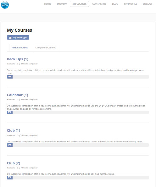Click the Calendar course 0% progress bar
Image resolution: width=156 pixels, height=187 pixels.
click(78, 112)
